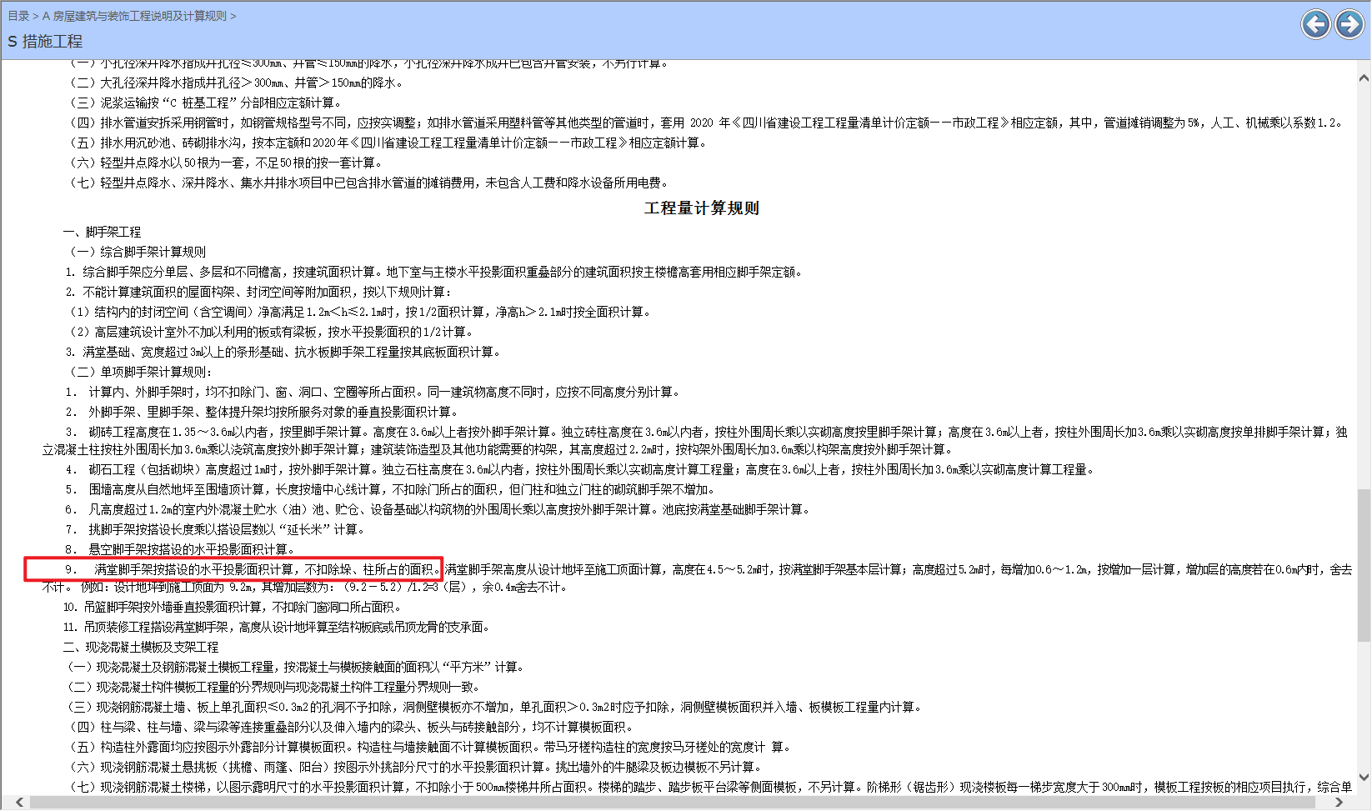The image size is (1372, 811).
Task: Click line （四）柱与梁、柱与墙、梁与梁等连接
Action: [x=350, y=727]
